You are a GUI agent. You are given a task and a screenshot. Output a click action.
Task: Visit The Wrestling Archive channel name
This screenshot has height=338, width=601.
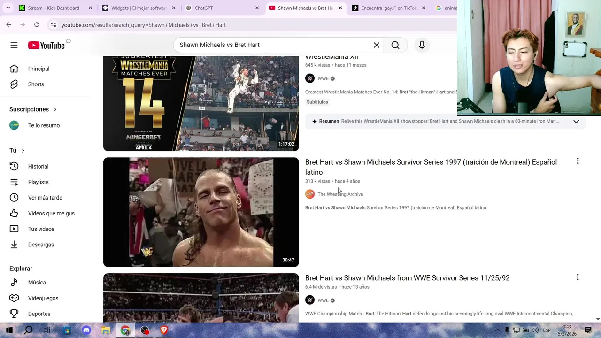click(340, 194)
